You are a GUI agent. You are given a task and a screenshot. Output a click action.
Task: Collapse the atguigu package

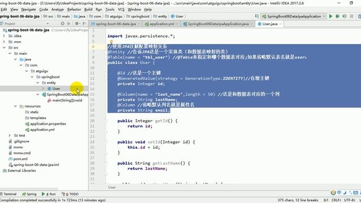tap(27, 71)
